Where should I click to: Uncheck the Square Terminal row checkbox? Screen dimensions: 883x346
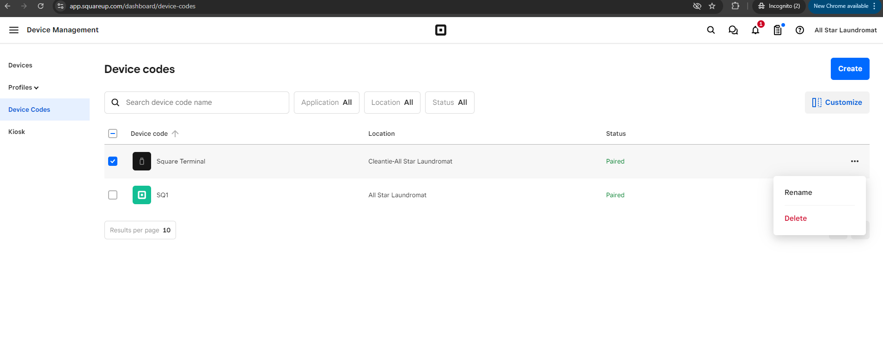[x=113, y=161]
